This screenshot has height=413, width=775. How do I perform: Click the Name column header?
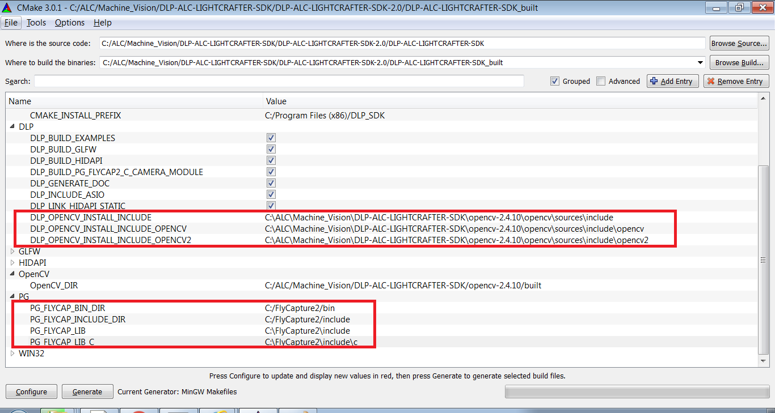135,101
